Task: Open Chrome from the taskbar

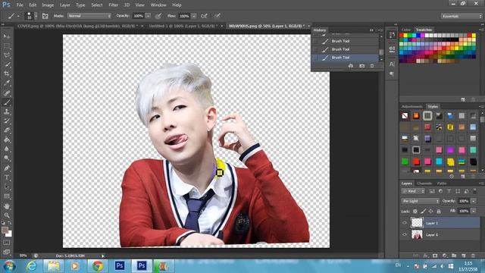Action: 98,266
